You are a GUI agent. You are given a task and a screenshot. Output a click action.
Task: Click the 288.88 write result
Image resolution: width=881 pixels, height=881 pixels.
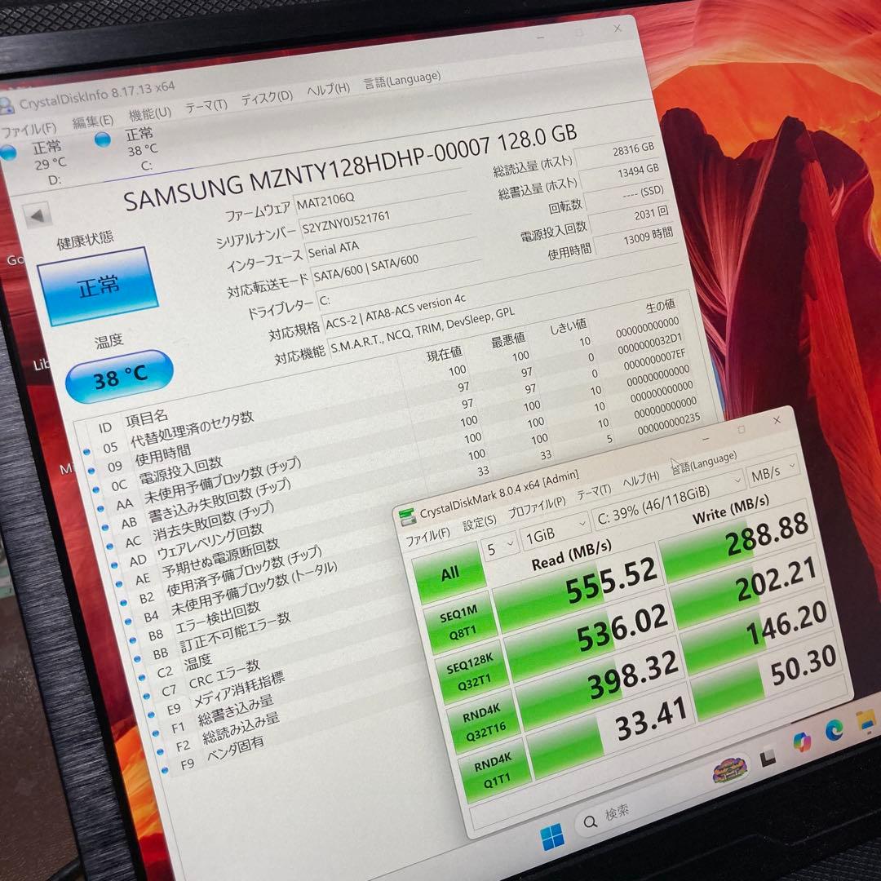pyautogui.click(x=766, y=533)
